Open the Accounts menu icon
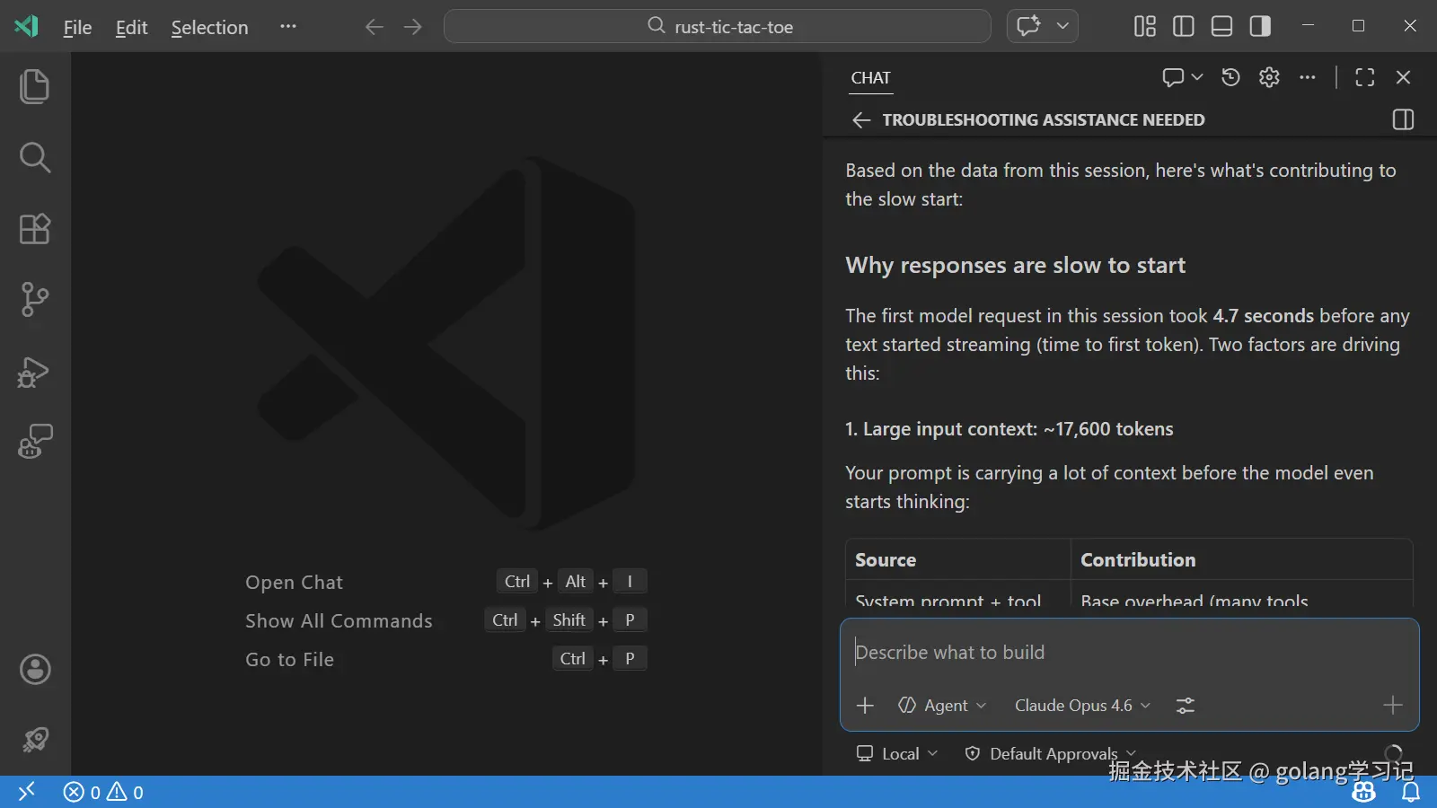 point(35,670)
